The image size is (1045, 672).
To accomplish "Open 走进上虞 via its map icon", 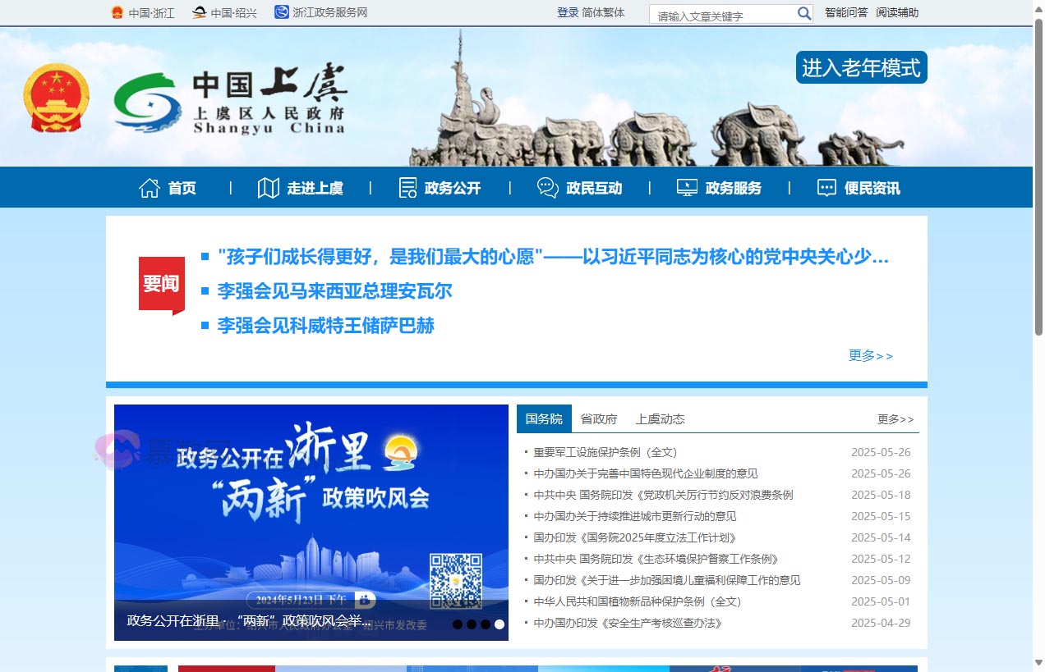I will 269,187.
